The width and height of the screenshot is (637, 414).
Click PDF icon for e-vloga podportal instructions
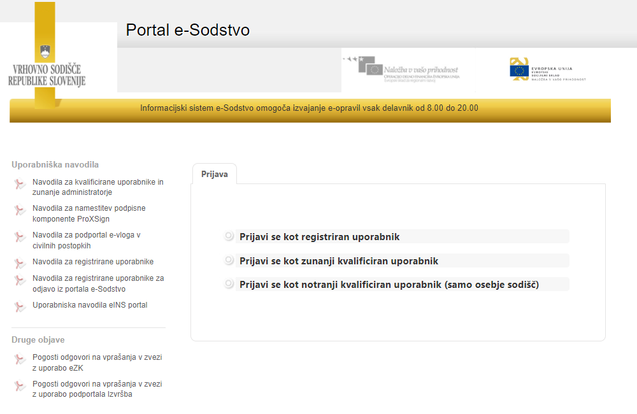click(x=20, y=237)
